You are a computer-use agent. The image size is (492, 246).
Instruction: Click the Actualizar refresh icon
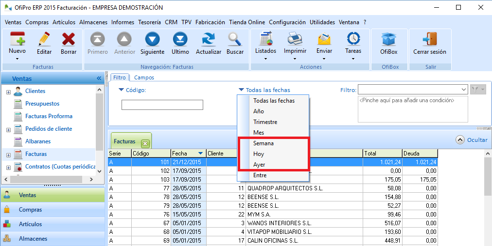[x=209, y=40]
